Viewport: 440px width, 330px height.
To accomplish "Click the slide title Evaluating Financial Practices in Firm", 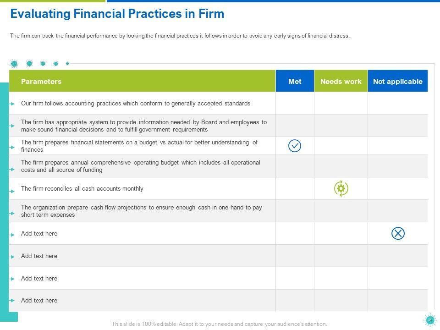I will [117, 14].
